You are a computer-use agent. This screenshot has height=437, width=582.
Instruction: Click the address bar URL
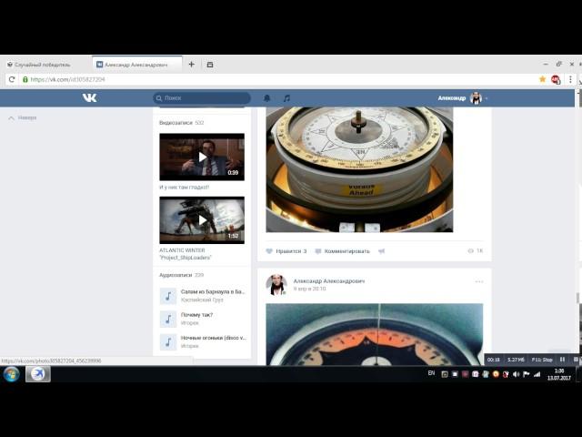pyautogui.click(x=68, y=79)
